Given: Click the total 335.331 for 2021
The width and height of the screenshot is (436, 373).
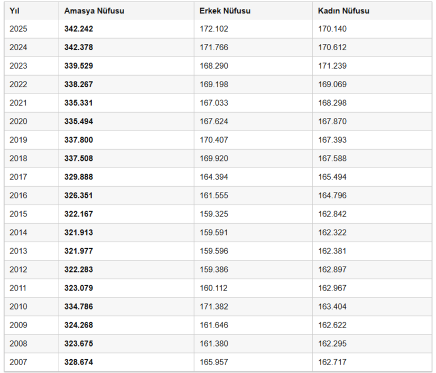Looking at the screenshot, I should click(x=78, y=103).
